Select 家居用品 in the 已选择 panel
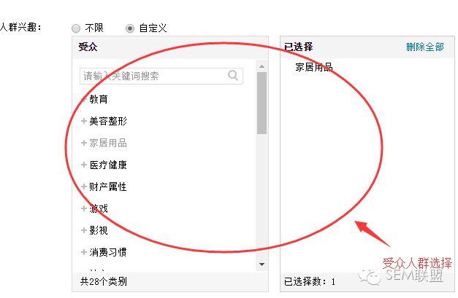This screenshot has width=458, height=298. coord(314,67)
